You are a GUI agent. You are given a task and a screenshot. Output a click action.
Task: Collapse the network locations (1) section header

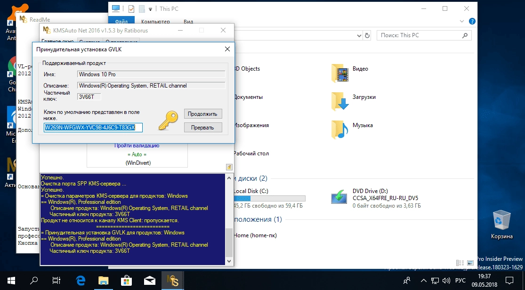(258, 219)
